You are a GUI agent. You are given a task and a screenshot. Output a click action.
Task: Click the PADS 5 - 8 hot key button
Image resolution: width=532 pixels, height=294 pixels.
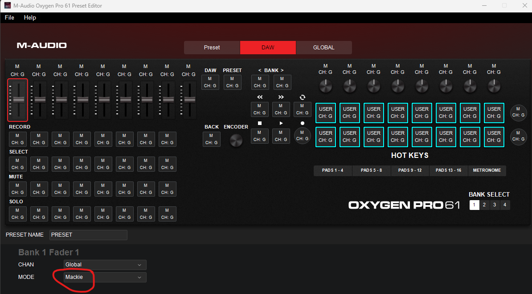(372, 170)
